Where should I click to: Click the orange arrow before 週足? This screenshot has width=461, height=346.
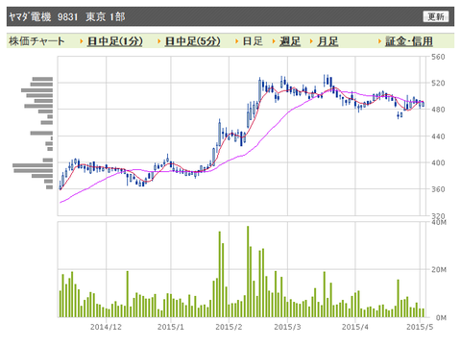click(274, 41)
